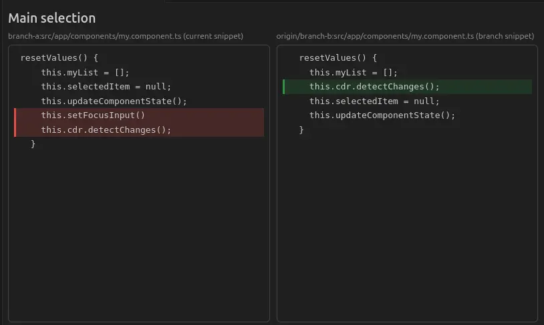Click 'this.selectedItem = null;' in the current snippet
Image resolution: width=544 pixels, height=325 pixels.
coord(106,87)
